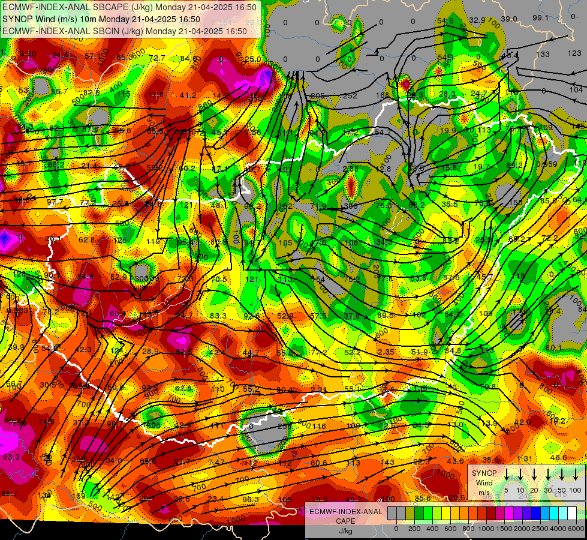
Task: Click the '2000' tick label in CAPE legend
Action: [x=522, y=529]
